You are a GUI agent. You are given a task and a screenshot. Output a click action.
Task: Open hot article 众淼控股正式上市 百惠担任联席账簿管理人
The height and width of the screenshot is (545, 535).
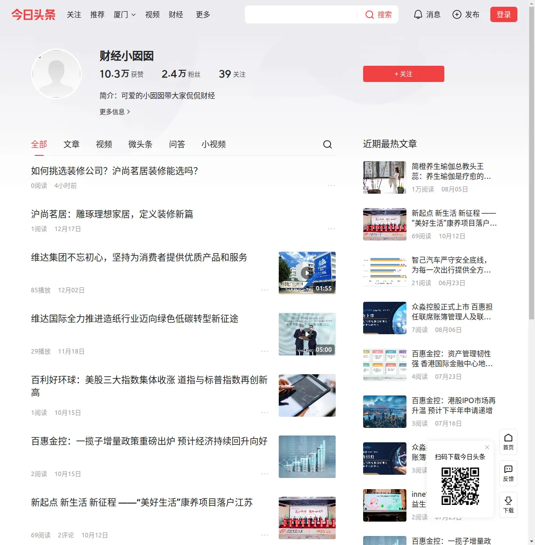pos(452,312)
